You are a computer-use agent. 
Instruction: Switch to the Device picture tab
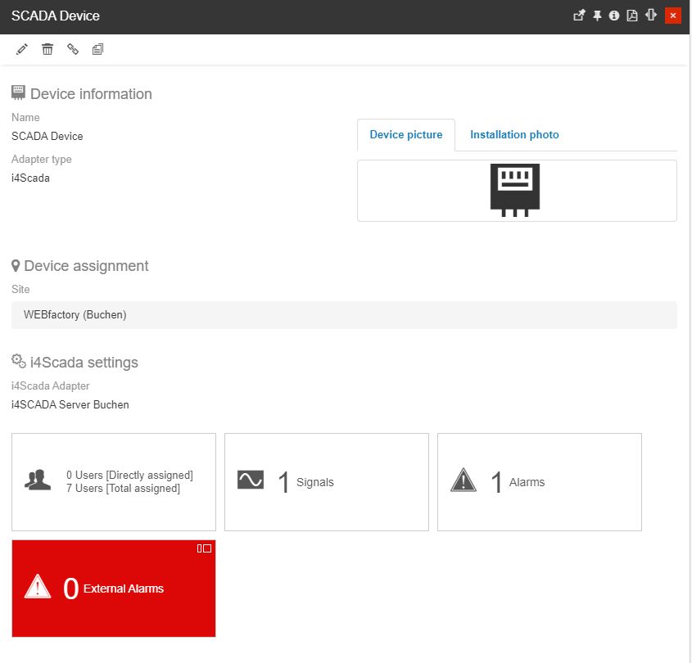click(x=406, y=135)
